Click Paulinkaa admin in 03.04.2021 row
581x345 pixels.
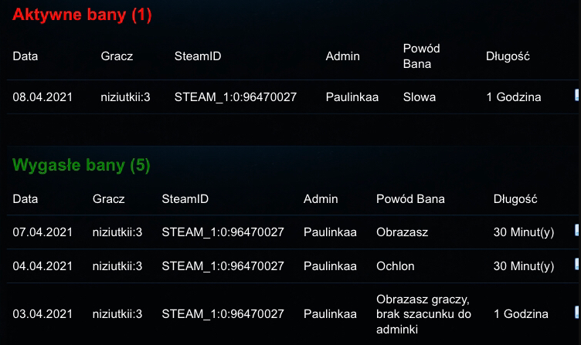tap(330, 314)
